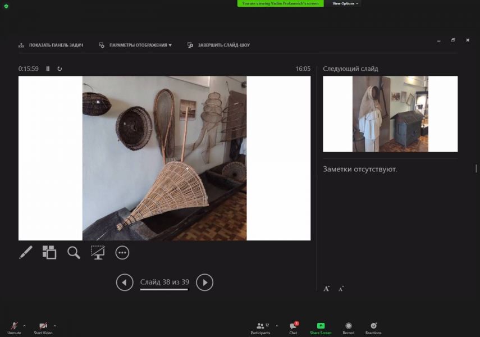Screen dimensions: 480x337
Task: Click the next slide preview thumbnail
Action: (x=390, y=114)
